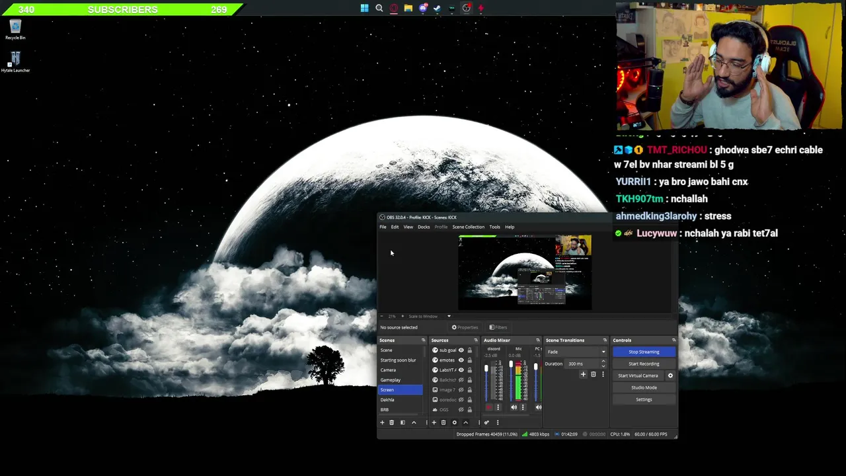Pop out the Controls dock icon
The height and width of the screenshot is (476, 846).
[x=673, y=340]
